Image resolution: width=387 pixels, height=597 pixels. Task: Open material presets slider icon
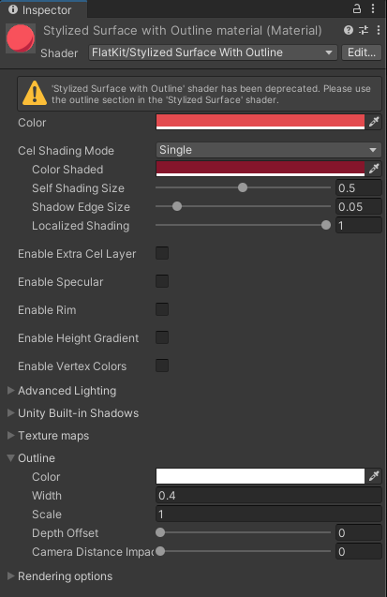[364, 30]
